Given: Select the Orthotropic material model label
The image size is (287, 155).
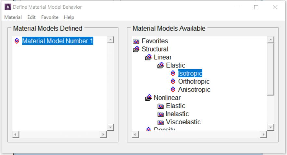Looking at the screenshot, I should (194, 82).
